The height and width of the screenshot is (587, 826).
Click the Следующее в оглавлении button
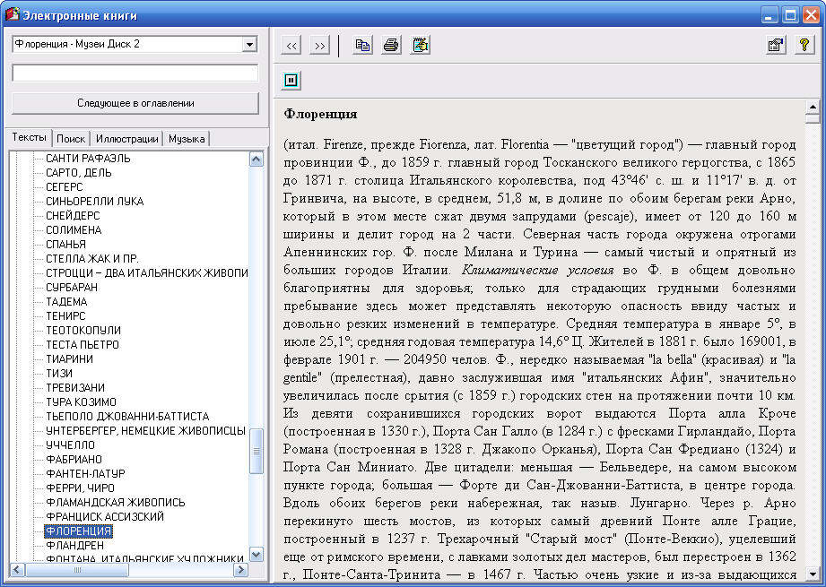pos(135,103)
